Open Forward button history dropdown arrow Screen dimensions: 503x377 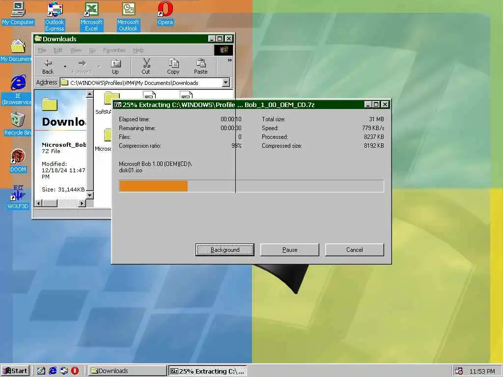tap(99, 67)
